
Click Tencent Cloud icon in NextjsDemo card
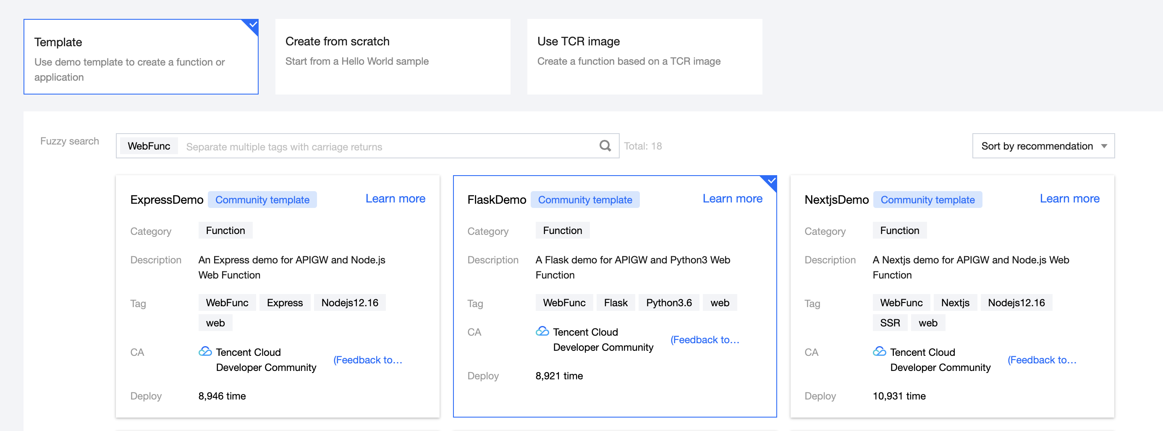[x=879, y=351]
